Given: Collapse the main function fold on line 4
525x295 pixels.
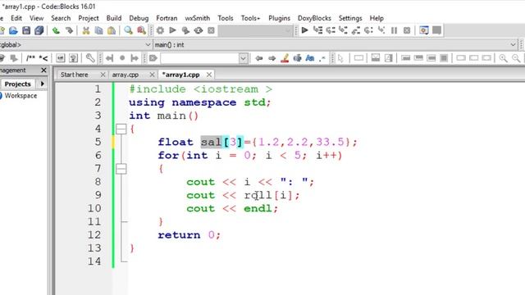Looking at the screenshot, I should click(x=121, y=129).
